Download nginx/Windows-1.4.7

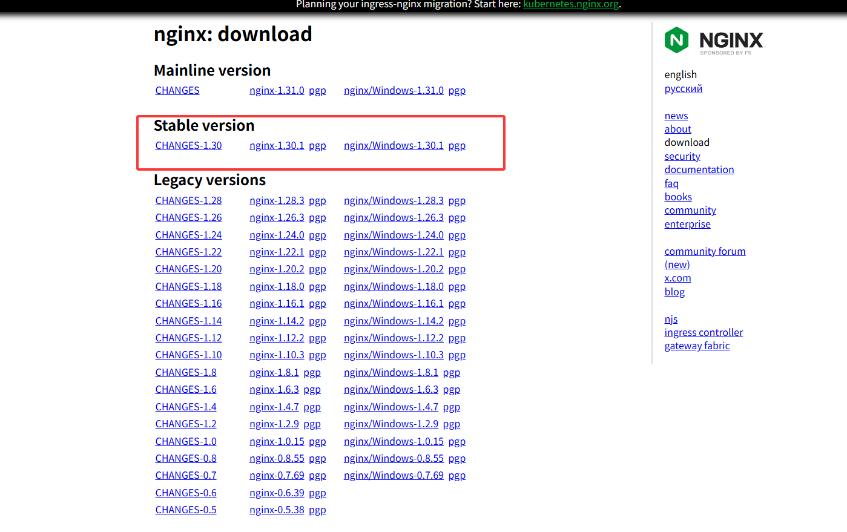coord(391,407)
